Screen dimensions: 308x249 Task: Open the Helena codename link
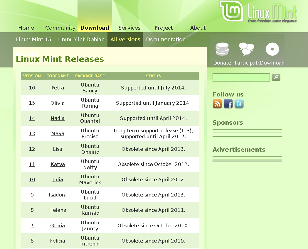(58, 210)
